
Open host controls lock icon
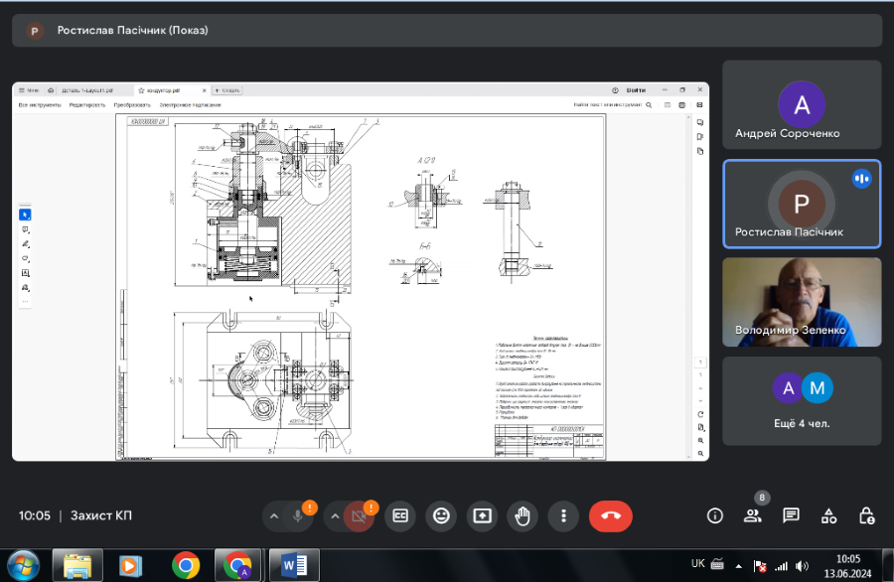coord(866,515)
